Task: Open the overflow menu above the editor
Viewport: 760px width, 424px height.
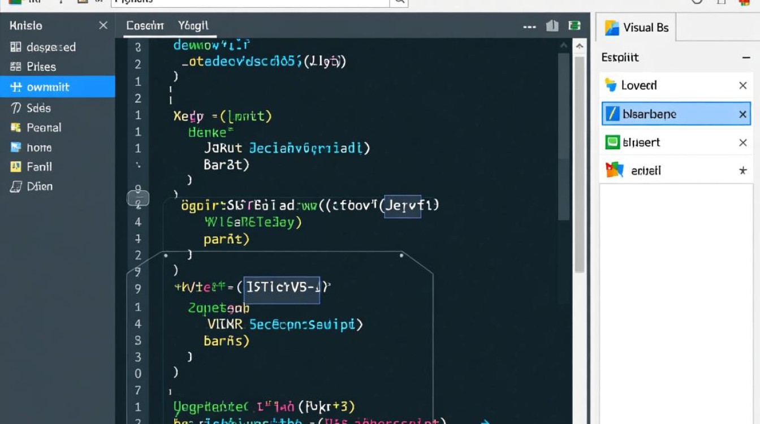Action: pos(529,25)
